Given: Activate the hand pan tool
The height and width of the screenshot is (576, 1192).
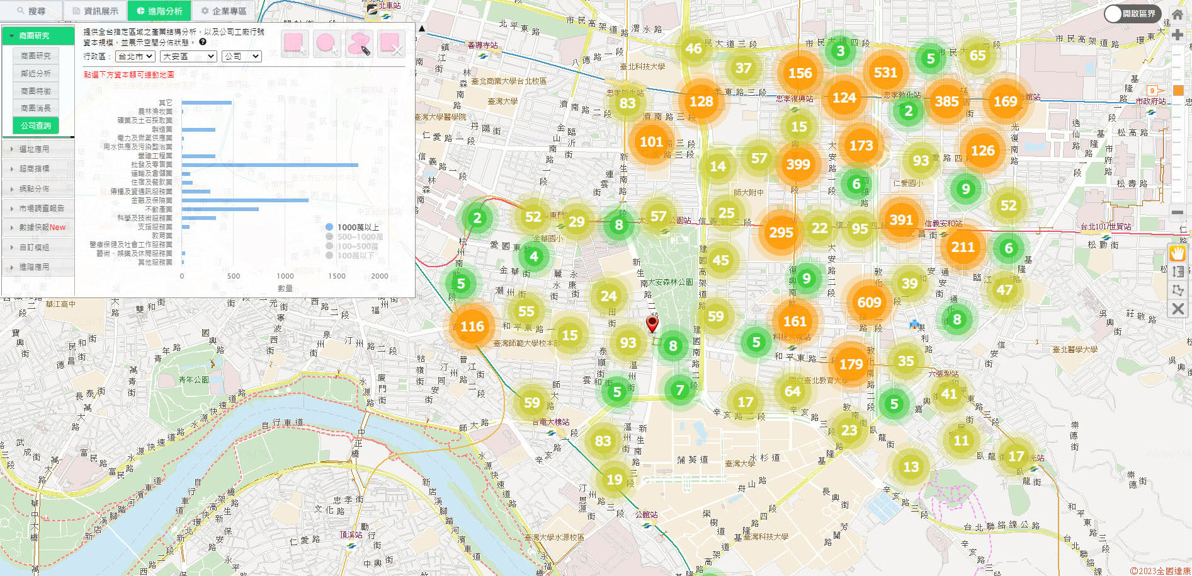Looking at the screenshot, I should 1177,253.
